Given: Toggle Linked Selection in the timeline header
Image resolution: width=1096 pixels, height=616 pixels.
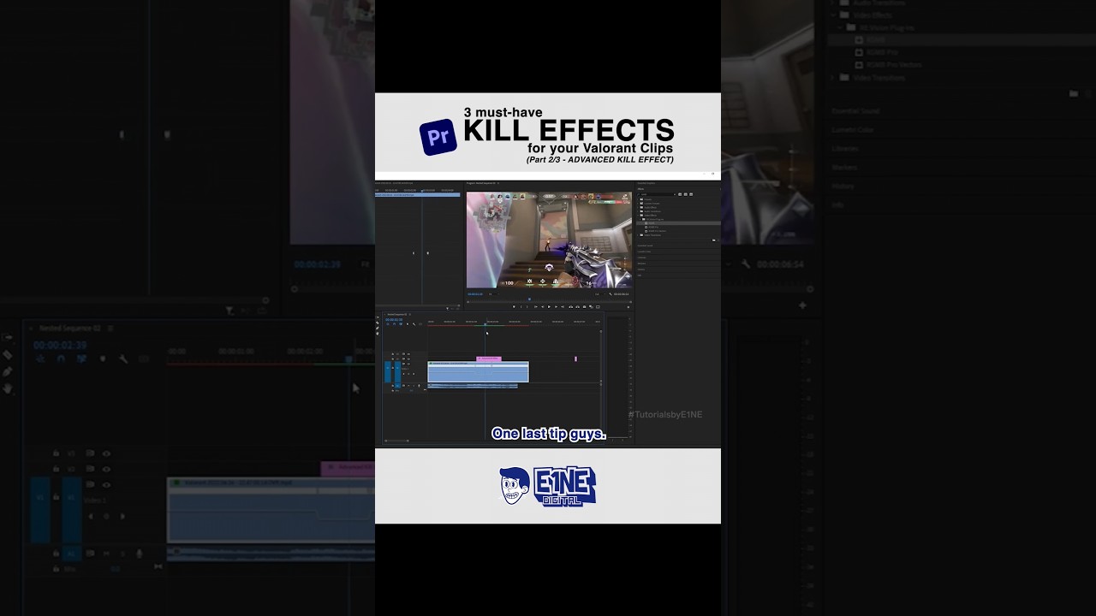Looking at the screenshot, I should (x=401, y=324).
